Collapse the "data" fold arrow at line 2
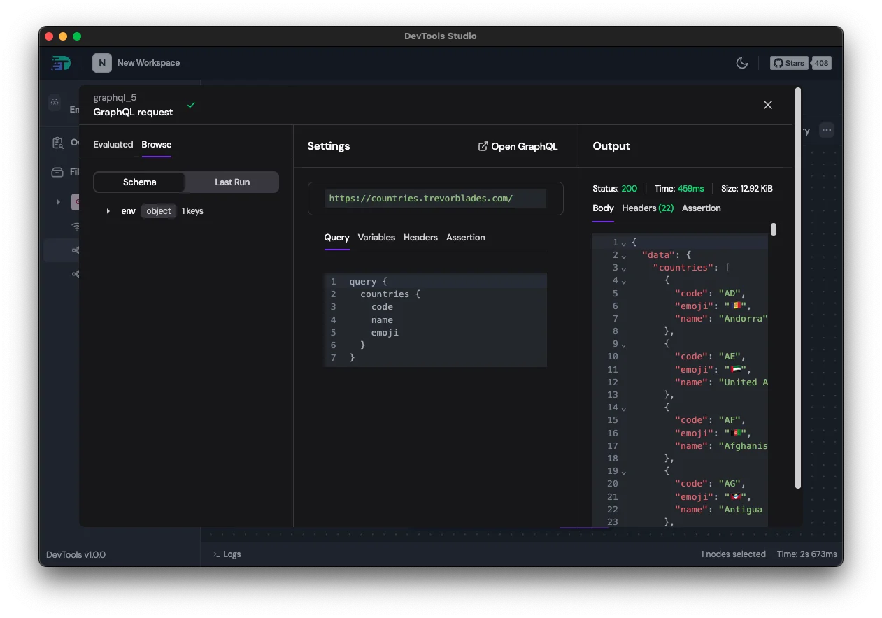Viewport: 882px width, 618px height. coord(624,256)
